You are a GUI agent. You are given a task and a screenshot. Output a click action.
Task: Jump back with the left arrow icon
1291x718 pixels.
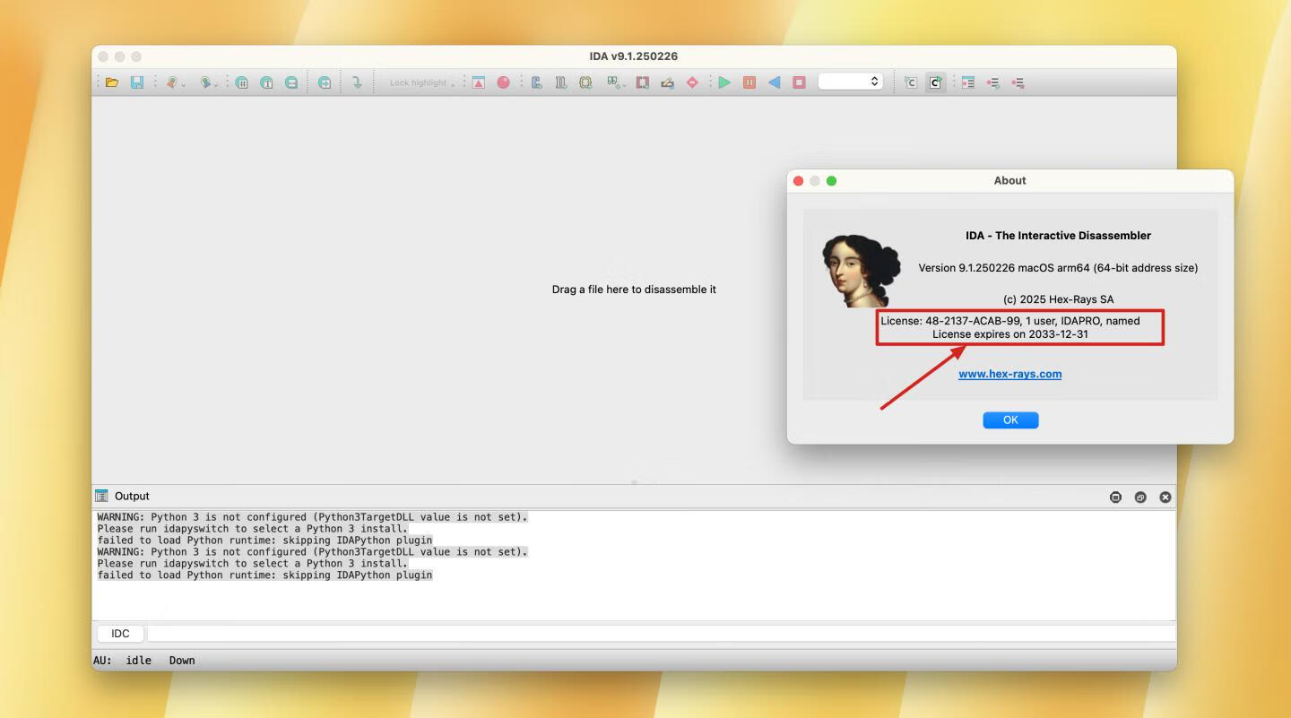pyautogui.click(x=172, y=82)
